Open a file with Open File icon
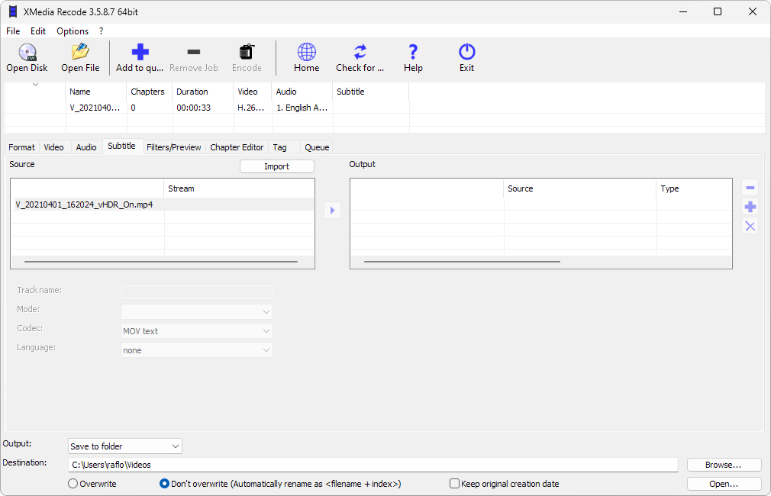Screen dimensions: 771x496 80,53
